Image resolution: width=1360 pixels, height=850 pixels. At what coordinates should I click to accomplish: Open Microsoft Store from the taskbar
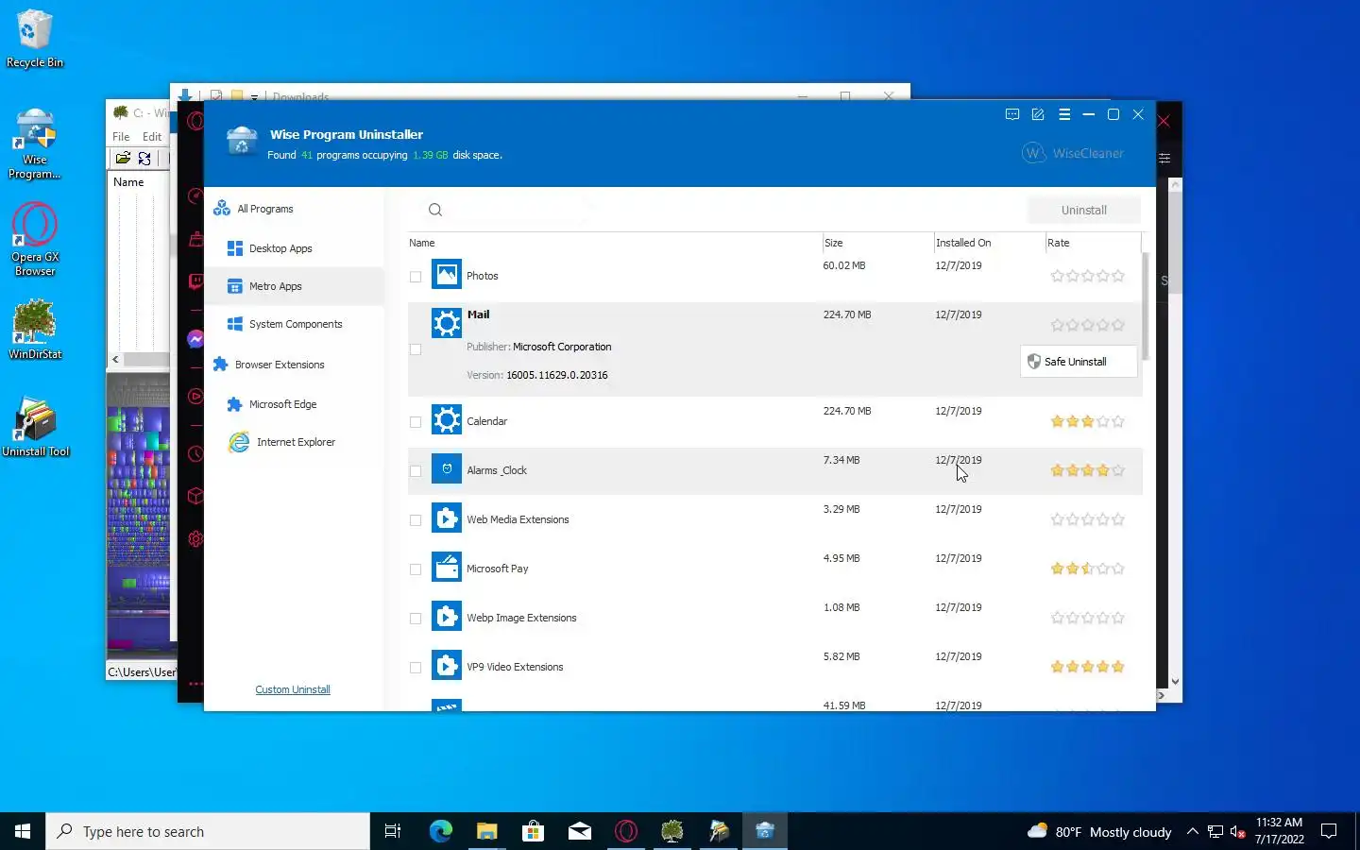pyautogui.click(x=533, y=831)
